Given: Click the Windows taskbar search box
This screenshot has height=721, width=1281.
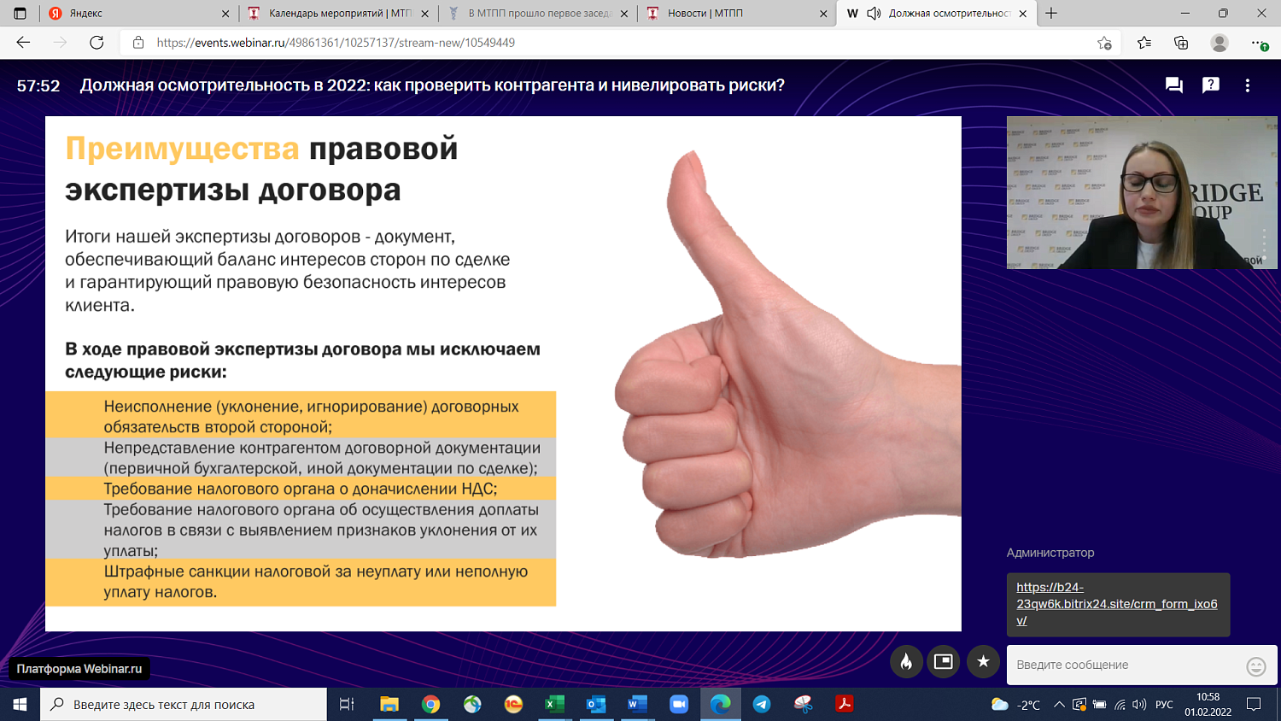Looking at the screenshot, I should tap(184, 705).
